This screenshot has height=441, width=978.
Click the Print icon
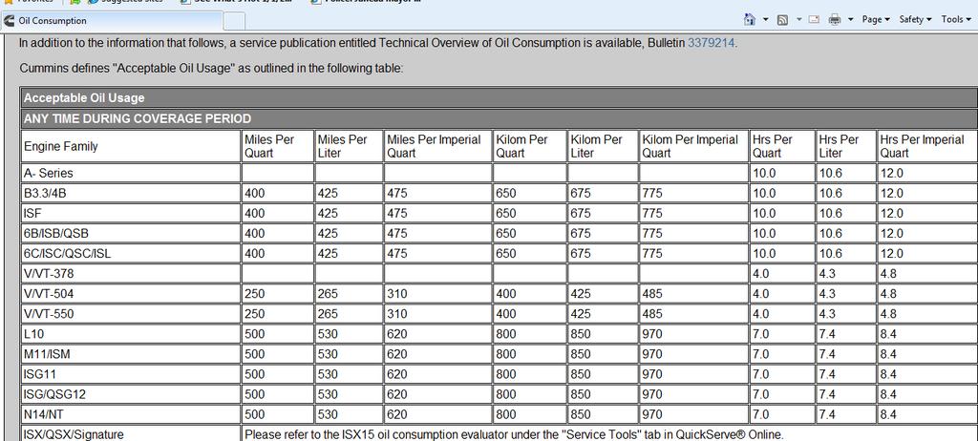(835, 20)
